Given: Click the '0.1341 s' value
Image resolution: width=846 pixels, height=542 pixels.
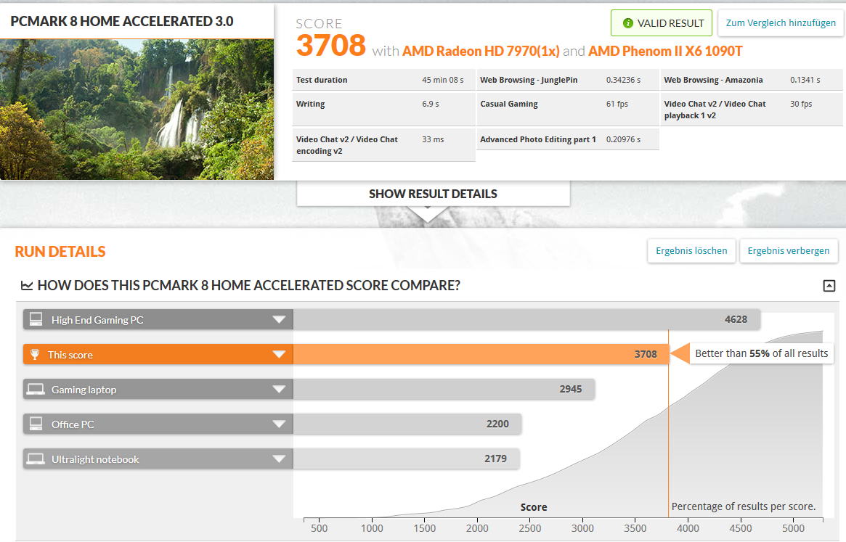Looking at the screenshot, I should pyautogui.click(x=805, y=80).
